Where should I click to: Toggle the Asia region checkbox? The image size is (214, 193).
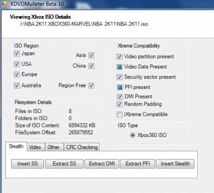91,55
